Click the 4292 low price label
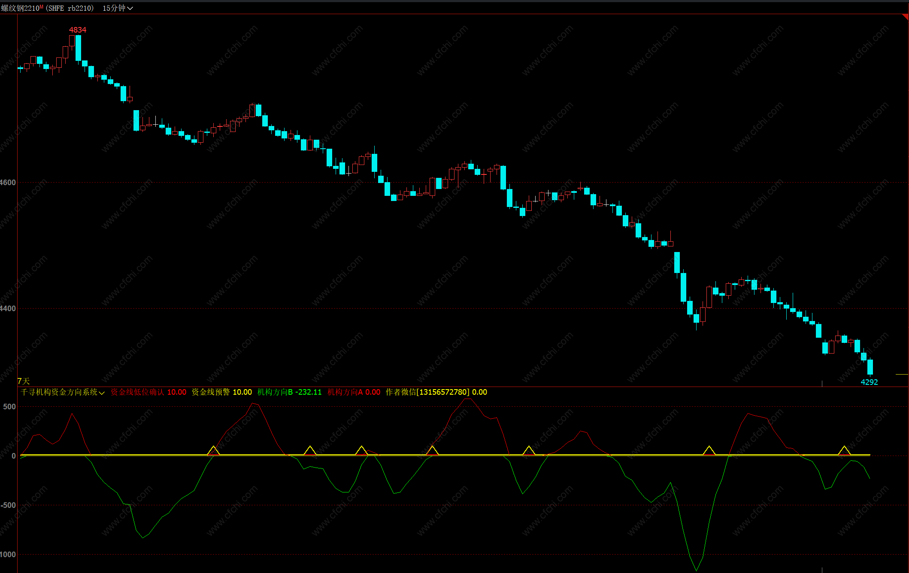Screen dimensions: 909x573 pos(869,382)
